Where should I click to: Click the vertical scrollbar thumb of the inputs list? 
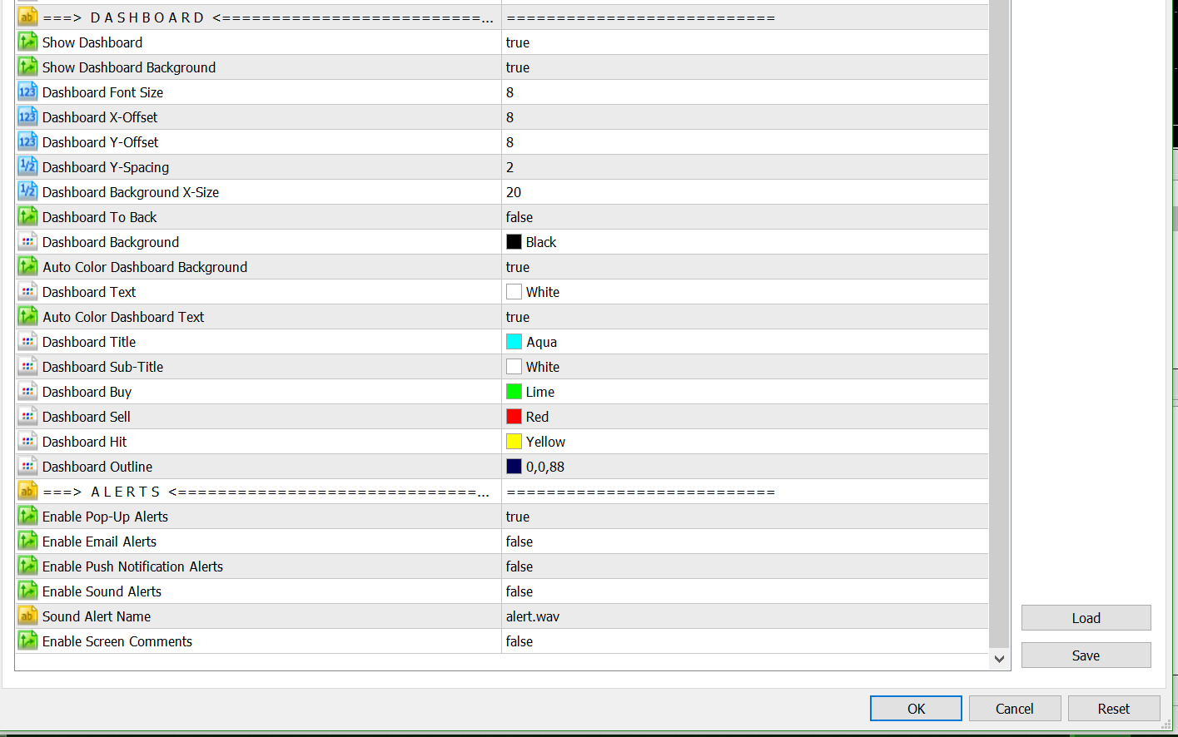[999, 323]
